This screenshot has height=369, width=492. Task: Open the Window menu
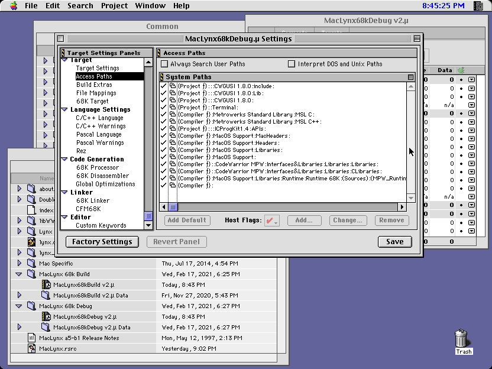(x=150, y=6)
